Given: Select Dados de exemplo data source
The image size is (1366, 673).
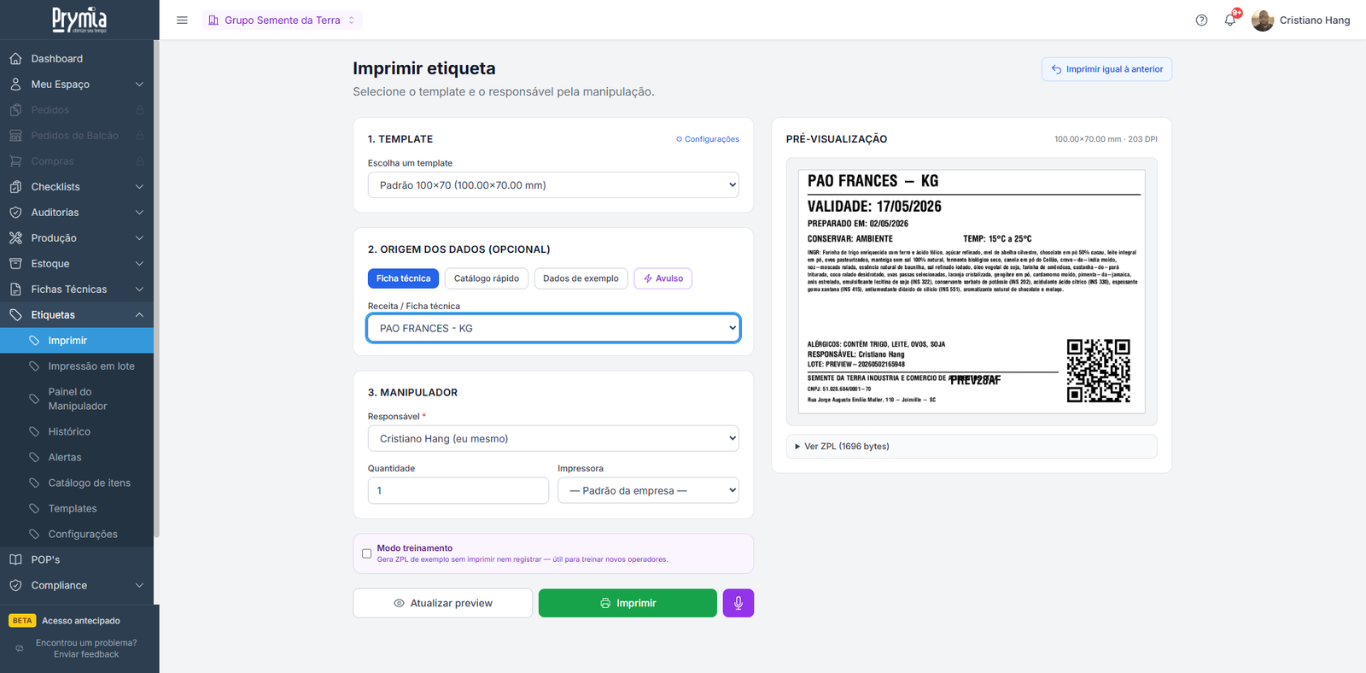Looking at the screenshot, I should (581, 278).
